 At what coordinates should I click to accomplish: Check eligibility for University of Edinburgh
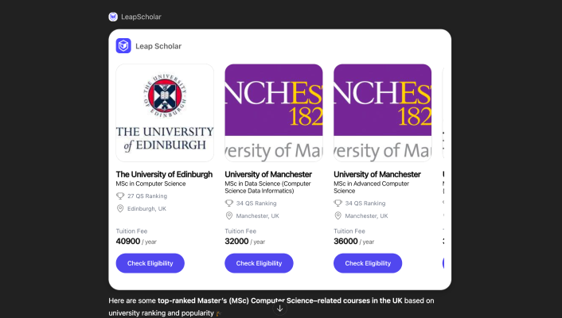[x=150, y=263]
